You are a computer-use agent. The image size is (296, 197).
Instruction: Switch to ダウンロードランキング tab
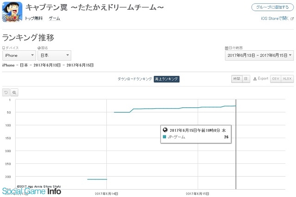pos(135,79)
